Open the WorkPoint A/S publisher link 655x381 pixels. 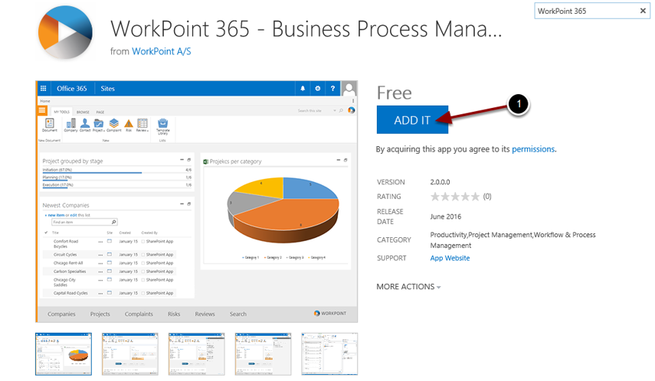coord(161,51)
